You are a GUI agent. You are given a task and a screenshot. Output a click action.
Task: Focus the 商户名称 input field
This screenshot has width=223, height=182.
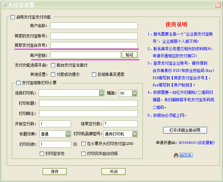click(94, 26)
